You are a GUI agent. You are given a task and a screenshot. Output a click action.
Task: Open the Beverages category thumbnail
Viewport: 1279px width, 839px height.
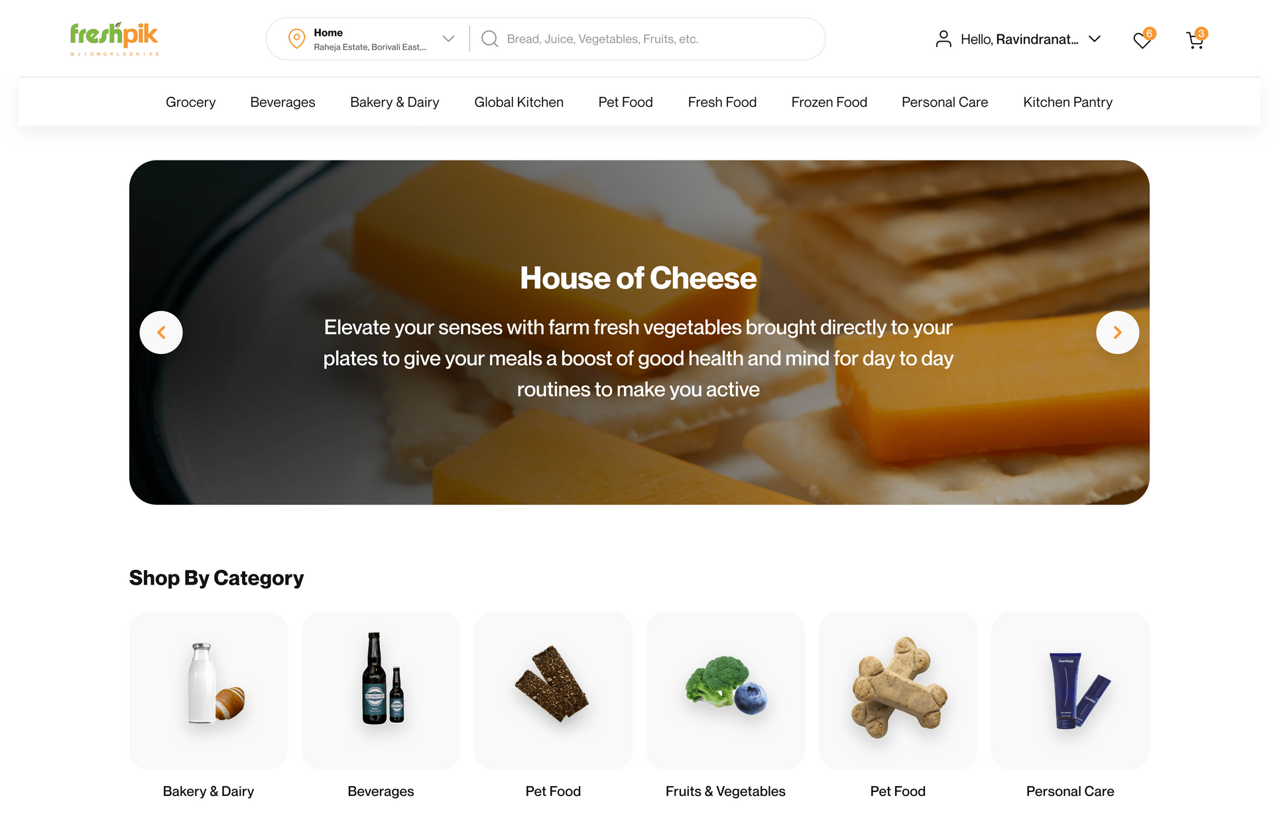tap(381, 691)
